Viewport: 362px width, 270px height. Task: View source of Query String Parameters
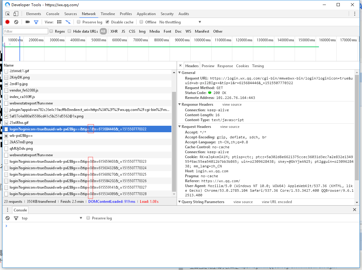pos(243,202)
